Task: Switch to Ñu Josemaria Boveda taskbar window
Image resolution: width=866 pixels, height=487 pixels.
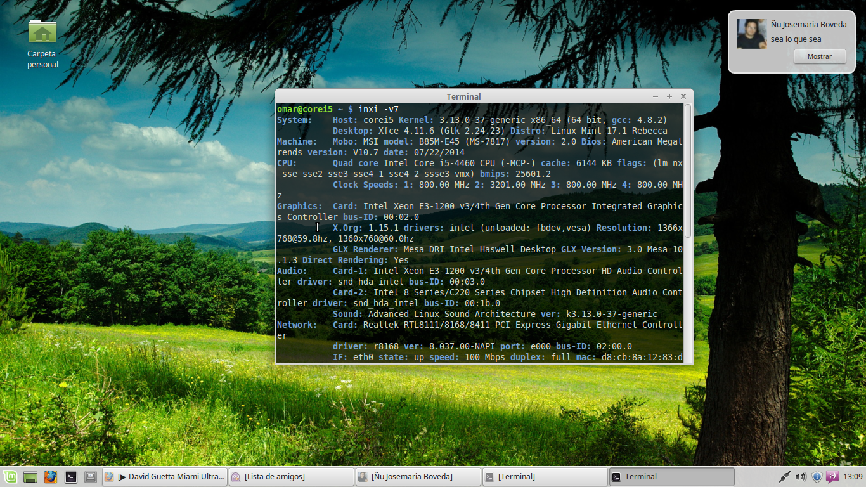Action: tap(418, 477)
